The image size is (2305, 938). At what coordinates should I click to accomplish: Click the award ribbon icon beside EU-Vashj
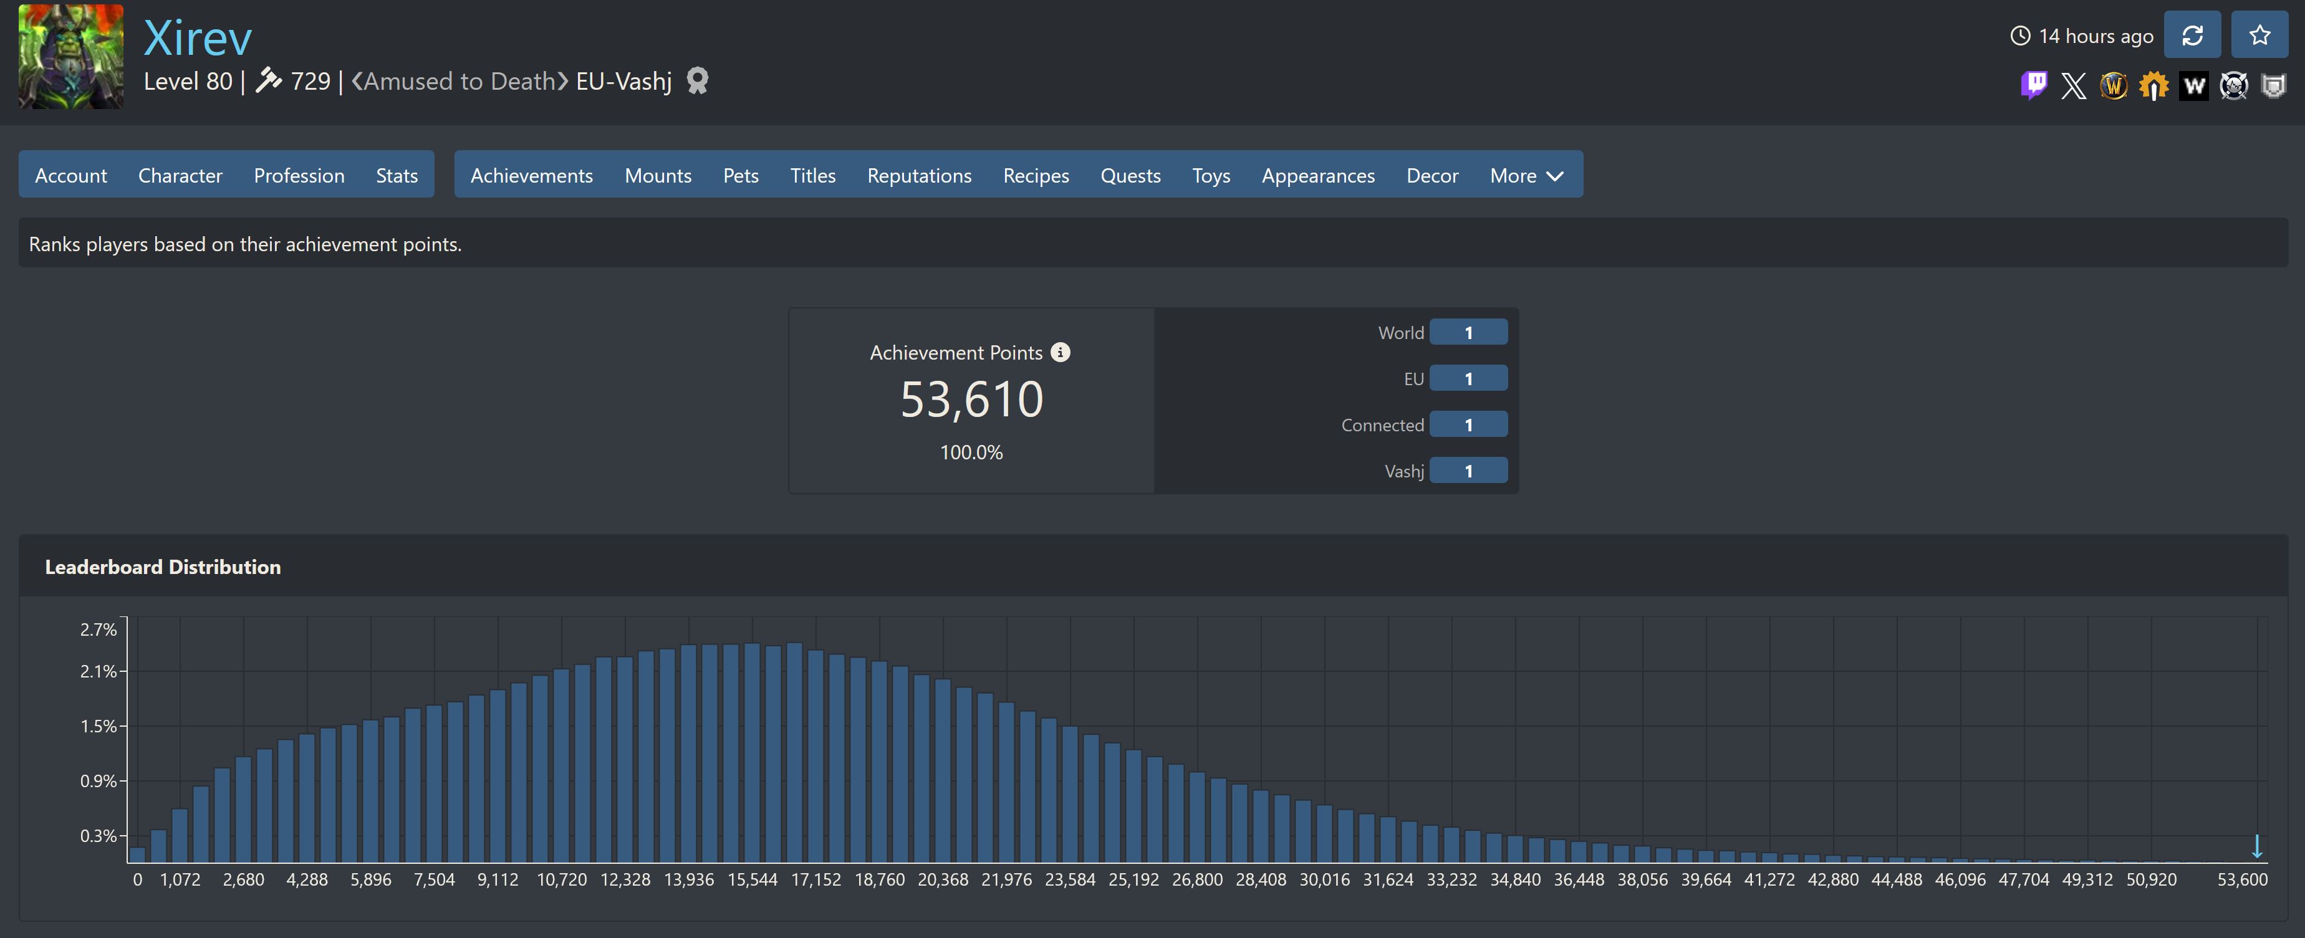[697, 82]
